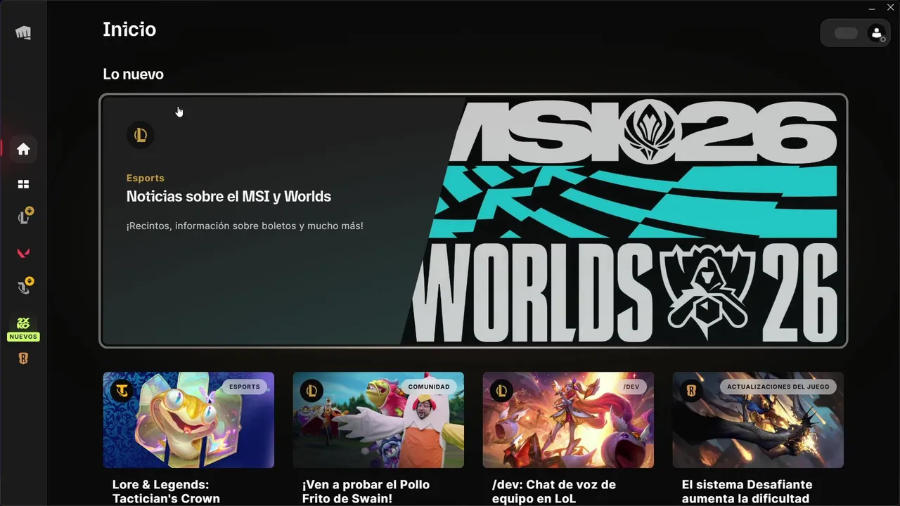
Task: Open the game library grid icon
Action: (23, 184)
